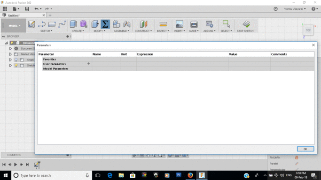Toggle visibility bulb of Unsaved component
Image resolution: width=321 pixels, height=180 pixels.
click(12, 43)
